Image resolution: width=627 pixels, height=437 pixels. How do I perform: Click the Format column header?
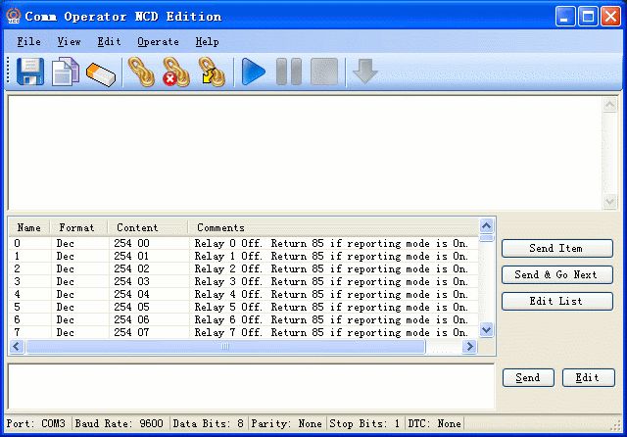tap(78, 227)
